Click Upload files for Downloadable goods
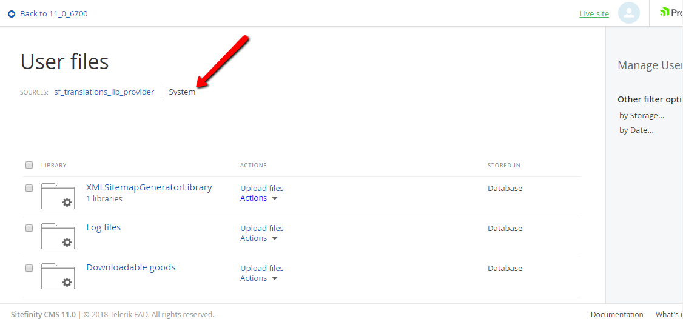 point(262,269)
